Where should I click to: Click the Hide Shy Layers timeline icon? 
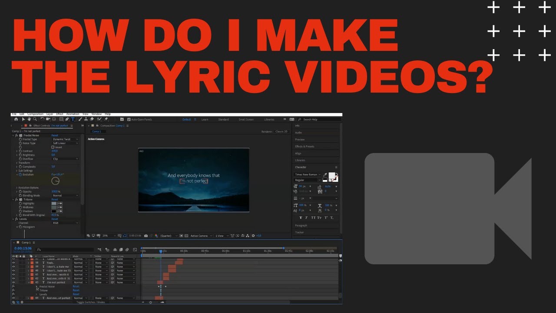[115, 250]
